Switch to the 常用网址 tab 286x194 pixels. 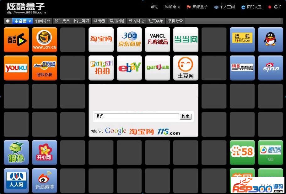[117, 21]
